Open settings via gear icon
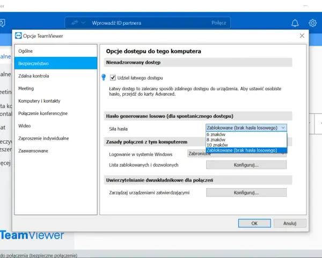 pyautogui.click(x=312, y=23)
